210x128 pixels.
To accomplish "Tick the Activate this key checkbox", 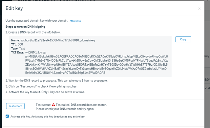I will (7, 116).
